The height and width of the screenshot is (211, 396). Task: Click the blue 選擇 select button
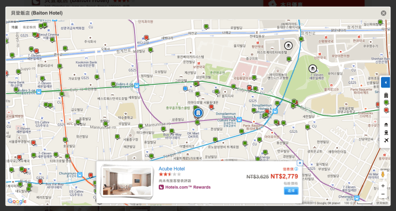point(291,191)
